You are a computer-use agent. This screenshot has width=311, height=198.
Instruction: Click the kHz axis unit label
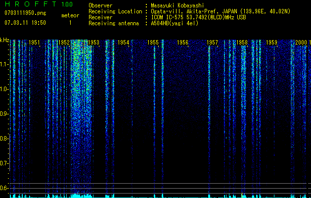click(4, 40)
